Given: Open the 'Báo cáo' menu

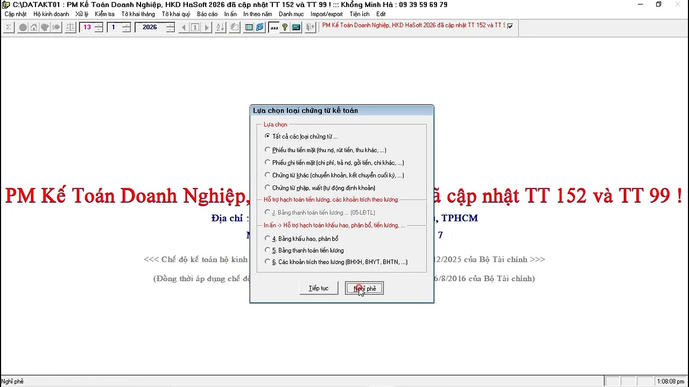Looking at the screenshot, I should (207, 15).
